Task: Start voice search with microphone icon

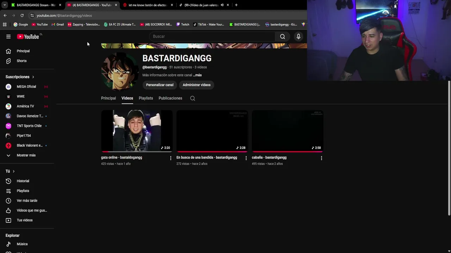Action: tap(298, 37)
